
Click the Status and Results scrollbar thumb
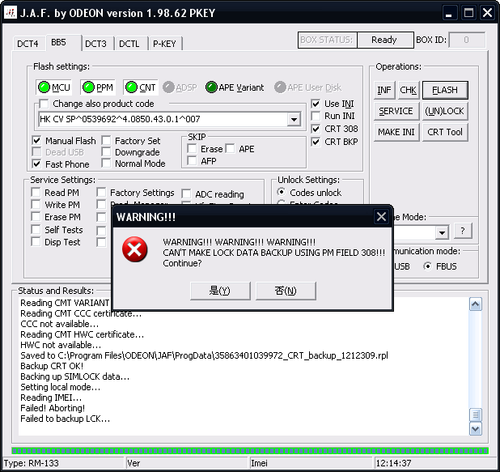pos(476,415)
